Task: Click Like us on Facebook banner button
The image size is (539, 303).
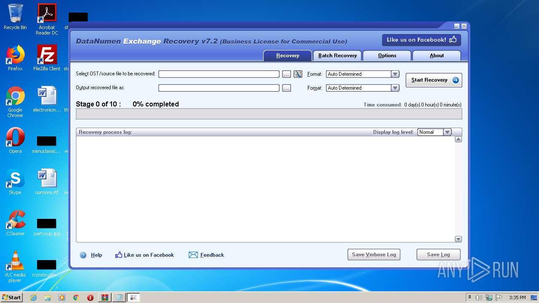Action: click(422, 40)
